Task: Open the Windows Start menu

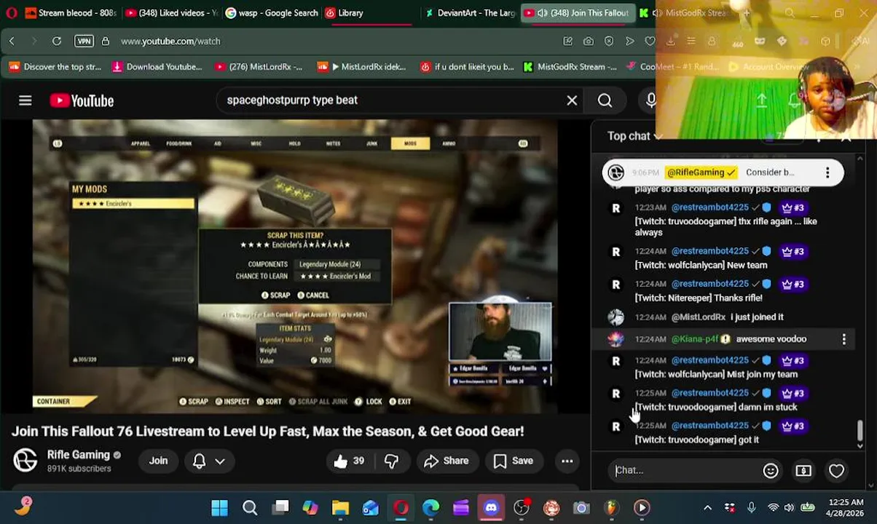Action: tap(219, 508)
